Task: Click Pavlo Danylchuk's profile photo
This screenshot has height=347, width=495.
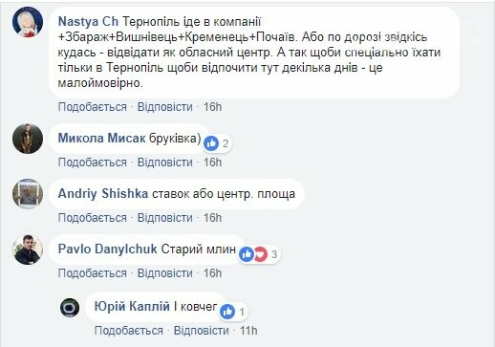Action: (28, 249)
